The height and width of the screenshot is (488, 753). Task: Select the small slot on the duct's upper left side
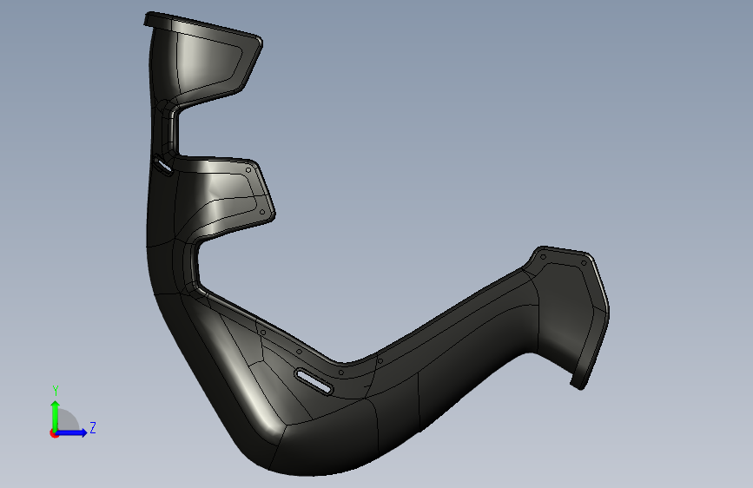(x=163, y=165)
